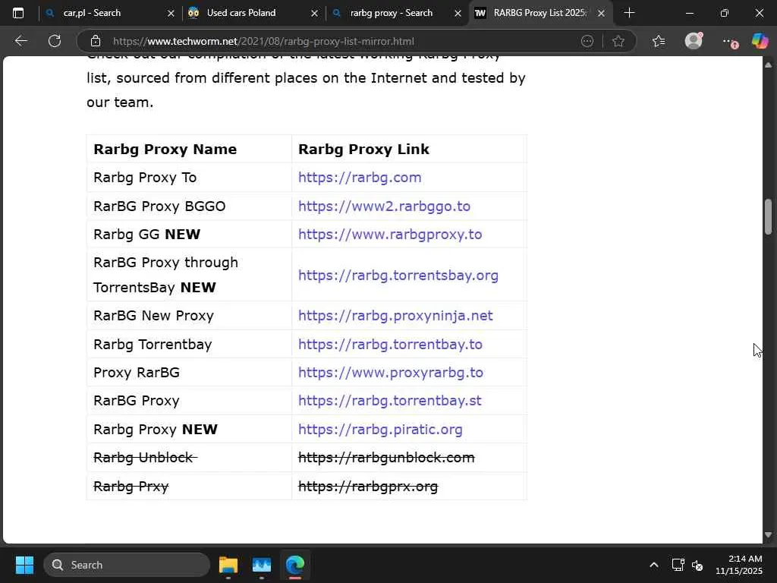Close the rarbg proxy Search tab

[458, 14]
